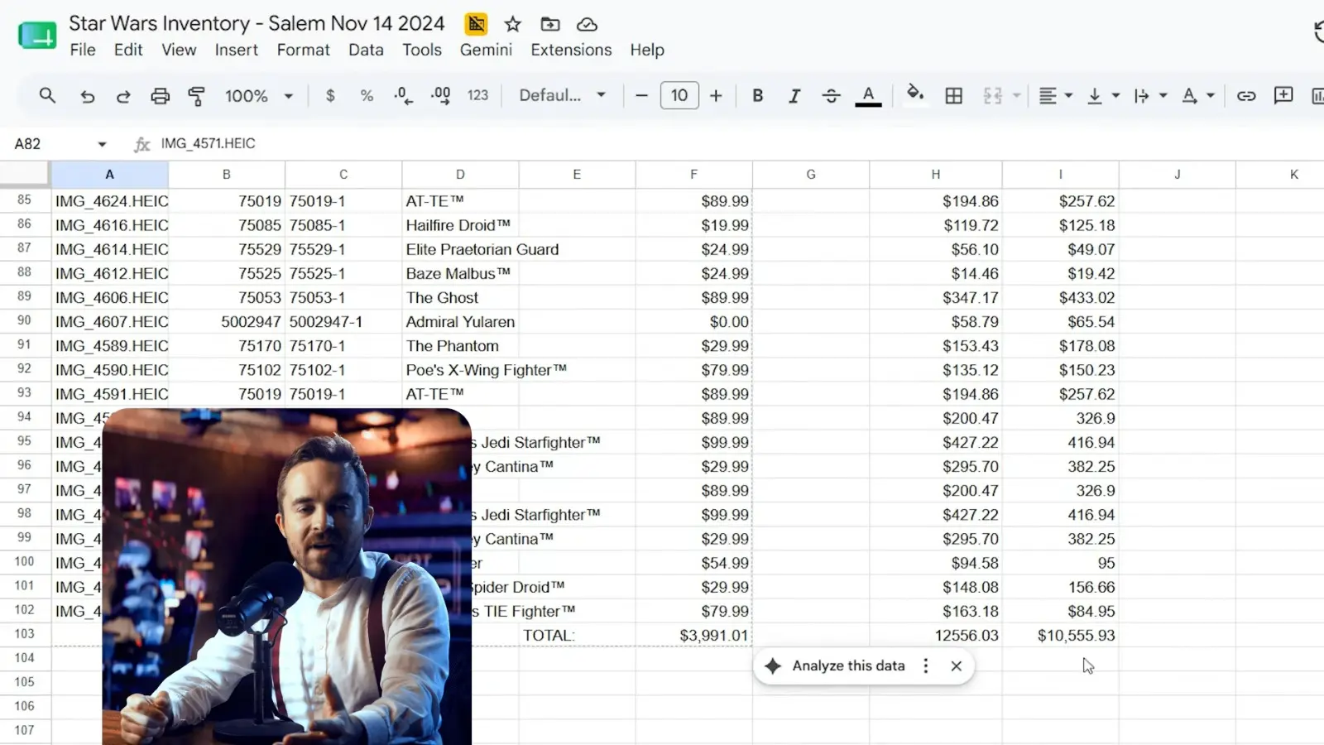
Task: Click the formula bar containing IMG_4571.HEIC
Action: [x=736, y=143]
